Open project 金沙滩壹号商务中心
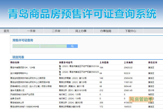Viewport: 163px width, 109px height. coord(19,73)
